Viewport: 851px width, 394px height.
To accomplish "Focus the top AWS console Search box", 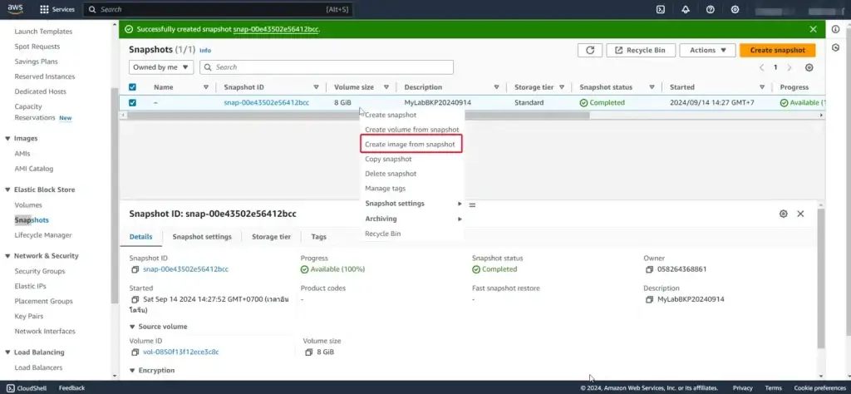I will point(218,9).
